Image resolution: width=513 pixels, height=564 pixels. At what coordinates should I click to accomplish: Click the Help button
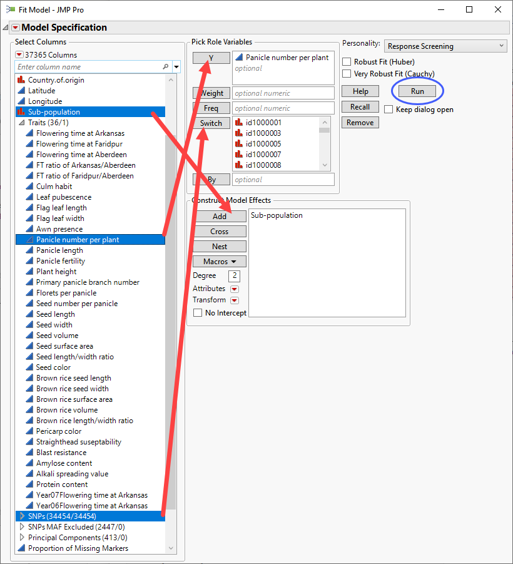360,91
